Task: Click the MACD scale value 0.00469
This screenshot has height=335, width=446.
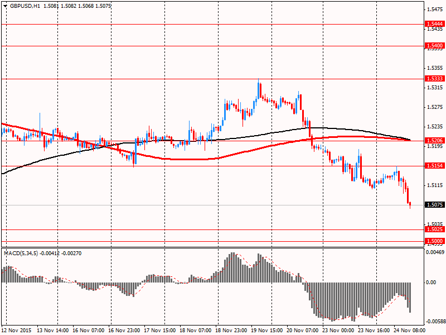Action: (435, 252)
